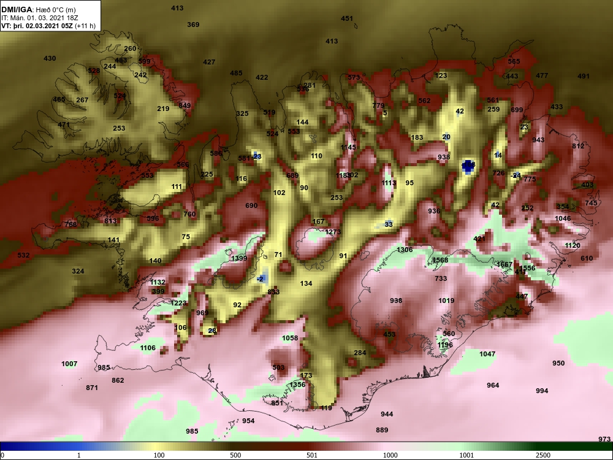The width and height of the screenshot is (613, 460).
Task: Click the map value 745
Action: 592,202
